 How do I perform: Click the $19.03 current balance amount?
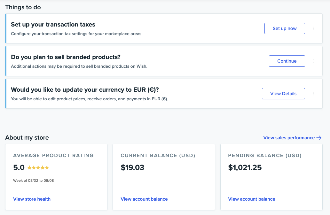pos(132,167)
